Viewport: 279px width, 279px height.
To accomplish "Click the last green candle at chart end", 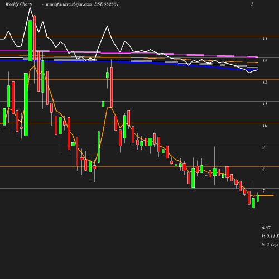I will [x=258, y=198].
